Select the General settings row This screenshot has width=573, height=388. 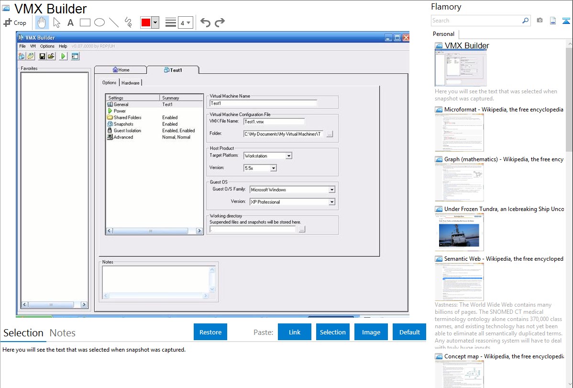tap(154, 105)
